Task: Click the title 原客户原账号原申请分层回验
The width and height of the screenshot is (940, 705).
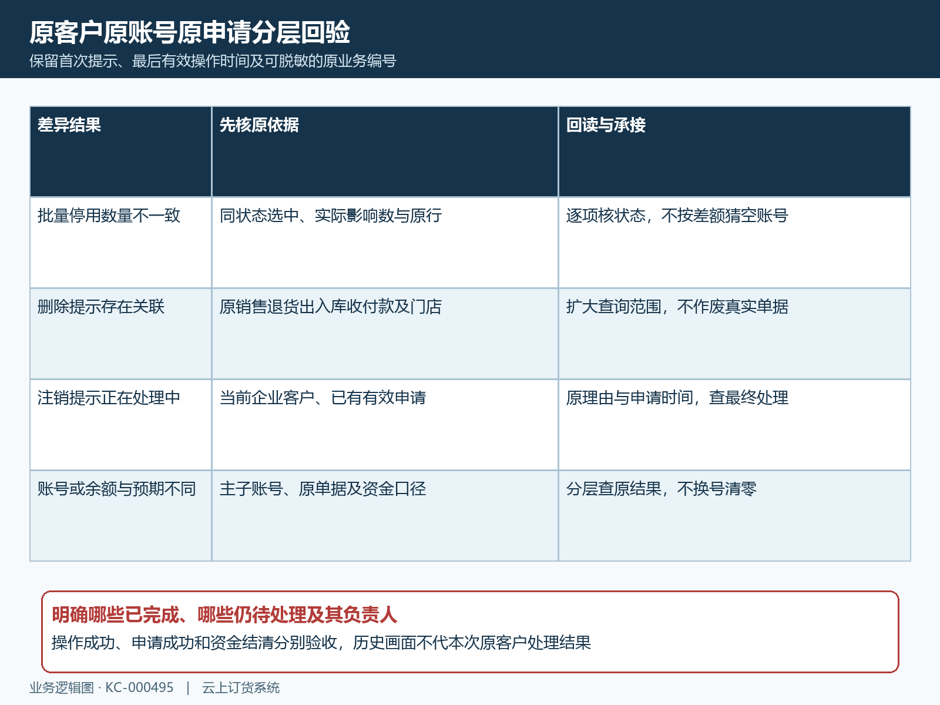Action: (x=190, y=32)
